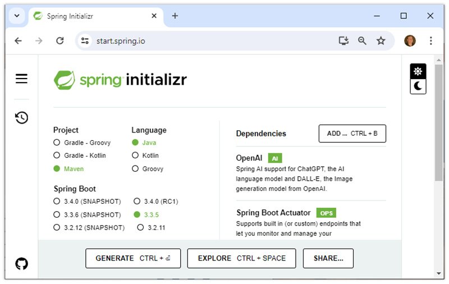Image resolution: width=449 pixels, height=284 pixels.
Task: Choose Kotlin as the language
Action: pos(145,155)
